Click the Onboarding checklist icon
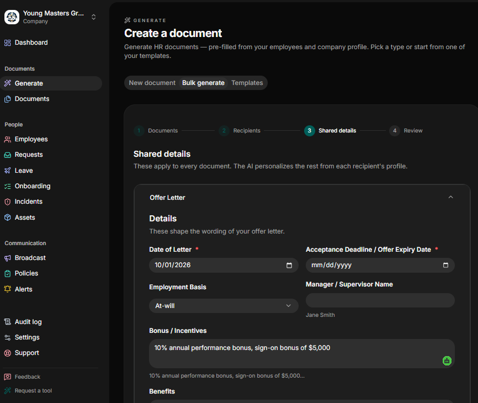 coord(8,186)
